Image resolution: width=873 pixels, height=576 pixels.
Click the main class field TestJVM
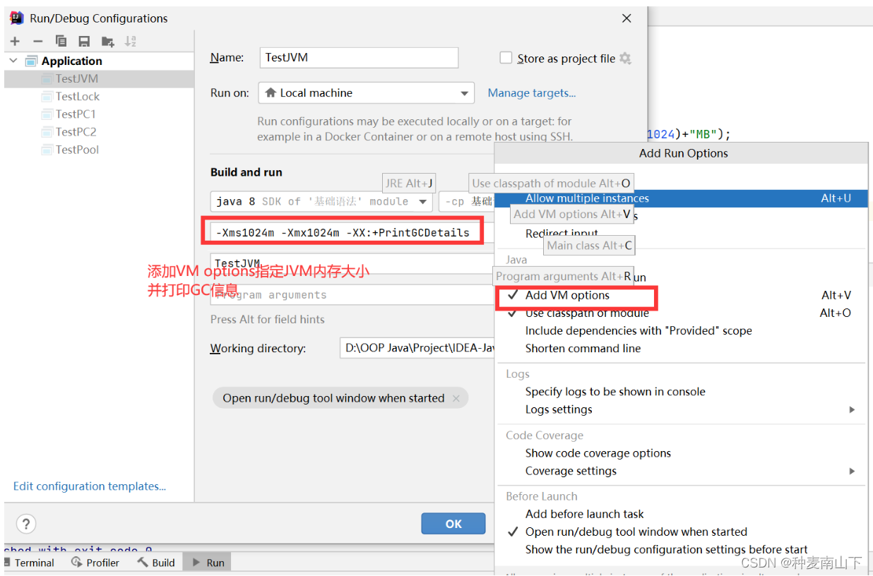(x=352, y=263)
